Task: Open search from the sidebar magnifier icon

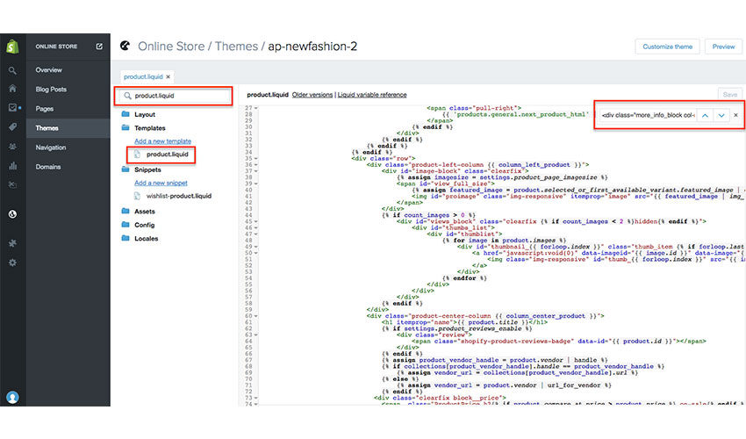Action: (12, 70)
